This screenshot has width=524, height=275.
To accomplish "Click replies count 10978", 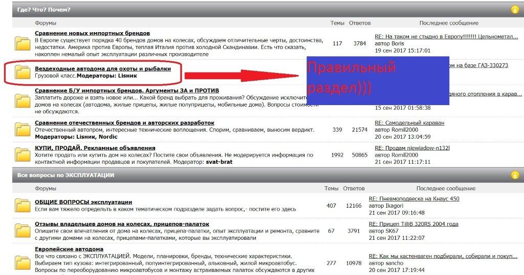I will (354, 263).
